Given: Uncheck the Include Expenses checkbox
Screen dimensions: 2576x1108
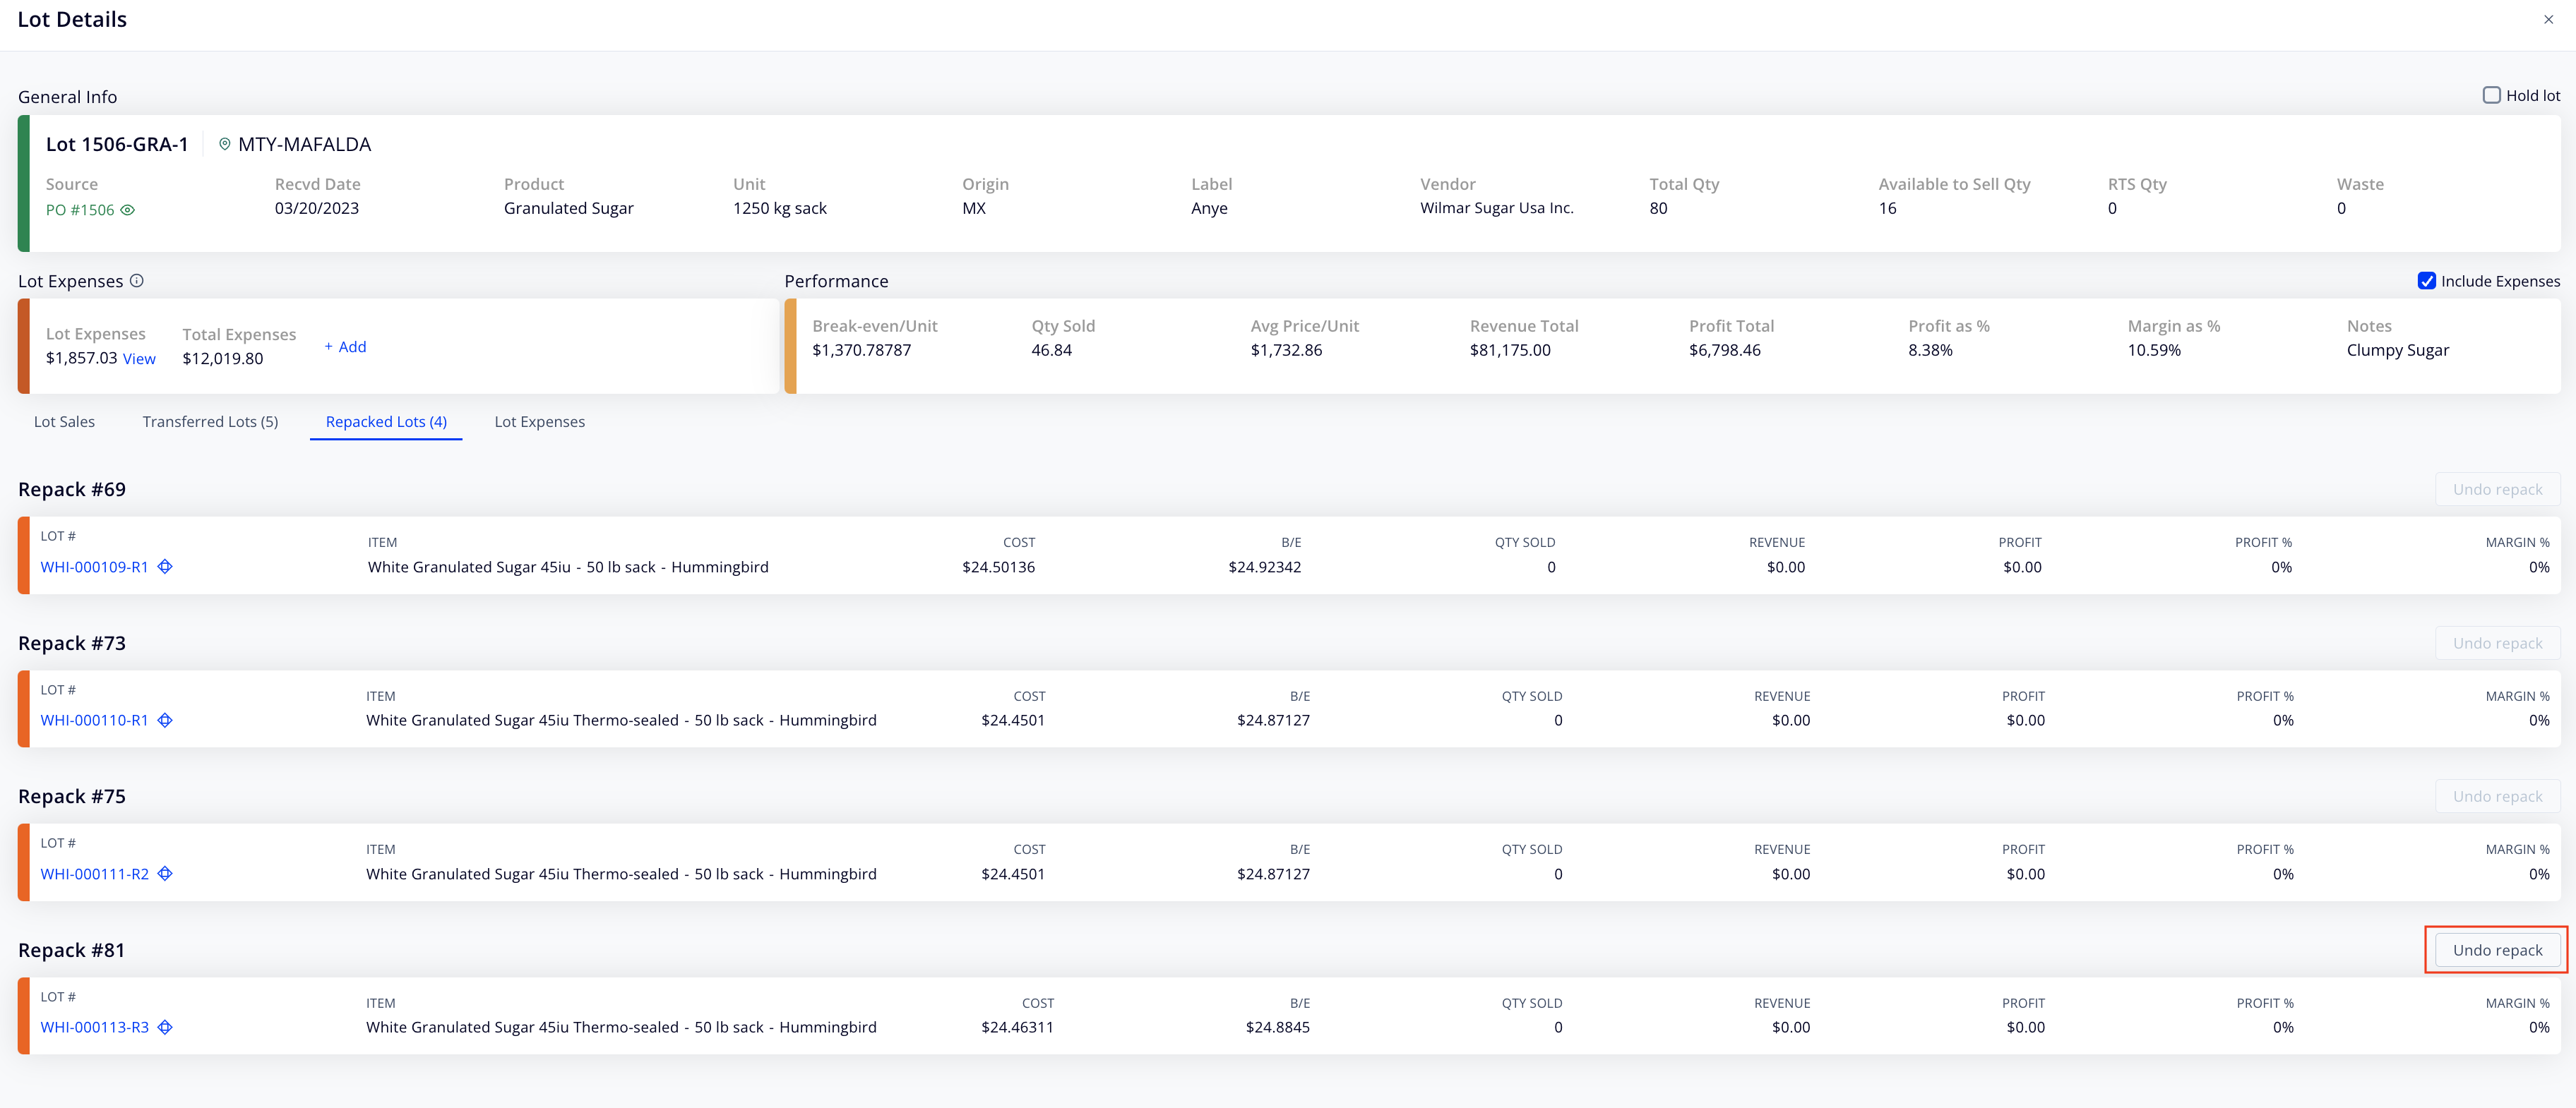Looking at the screenshot, I should point(2426,281).
